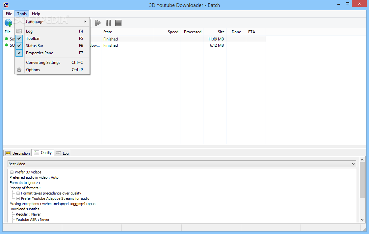Image resolution: width=369 pixels, height=234 pixels.
Task: Sort by the ETA column header
Action: (256, 32)
